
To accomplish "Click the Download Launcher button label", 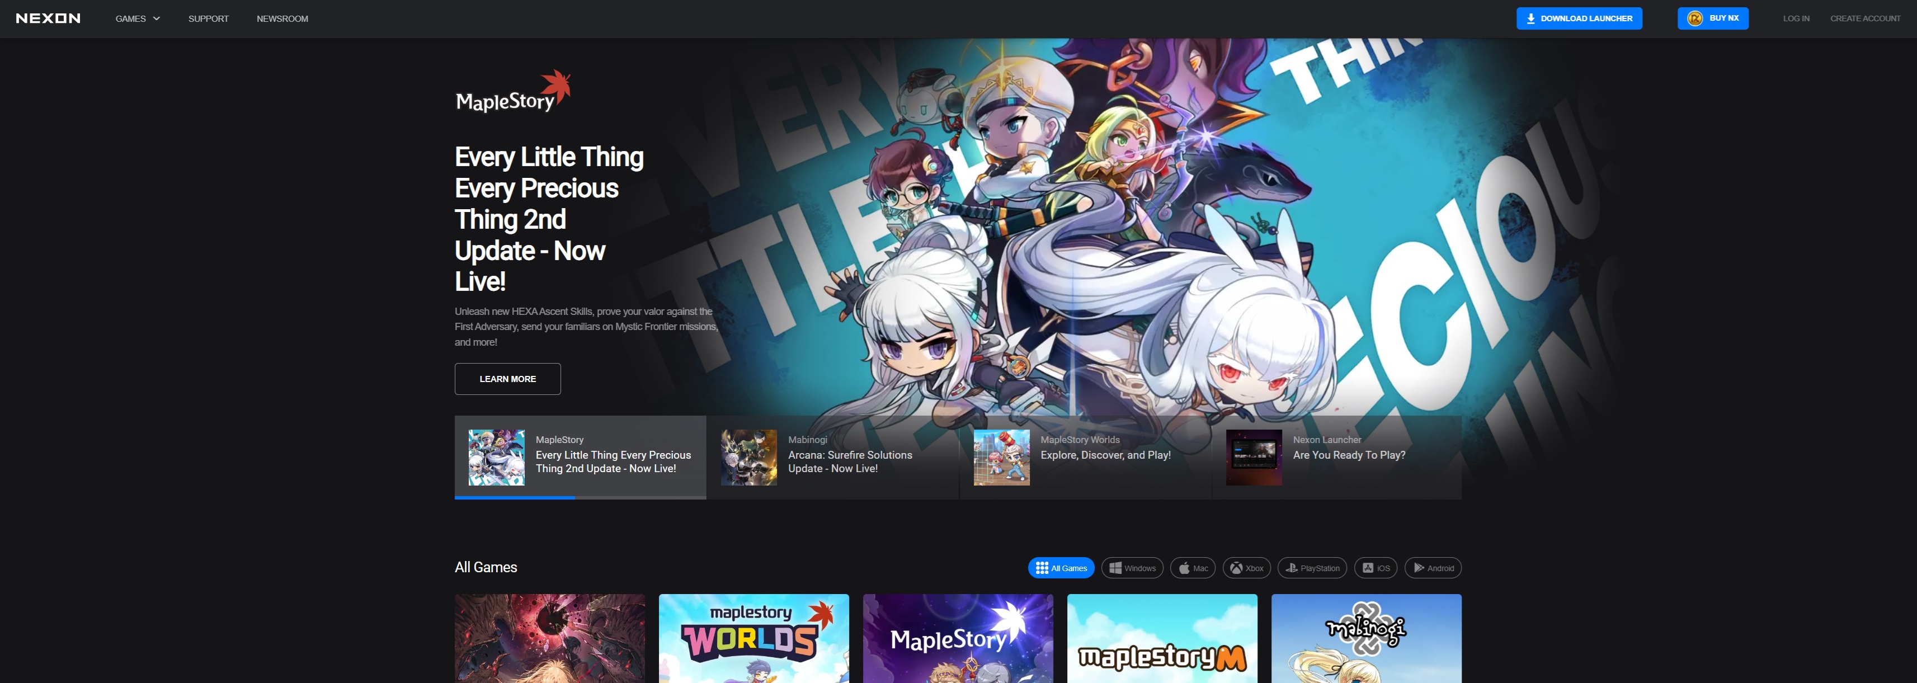I will click(x=1586, y=18).
